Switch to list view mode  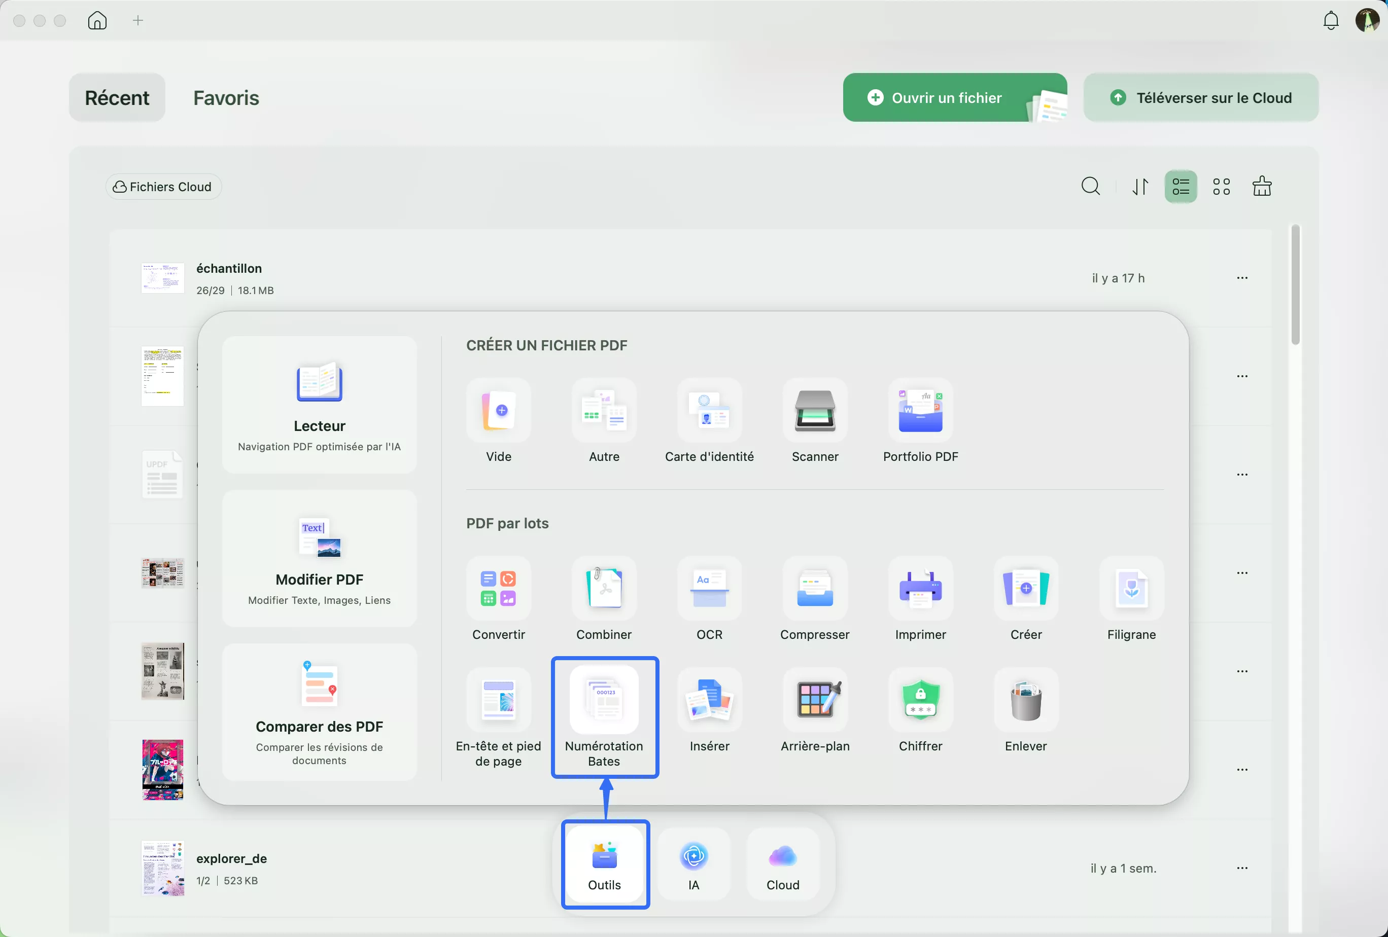pyautogui.click(x=1180, y=187)
